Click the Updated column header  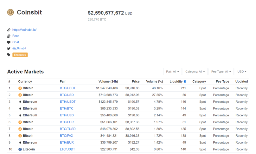click(x=241, y=82)
